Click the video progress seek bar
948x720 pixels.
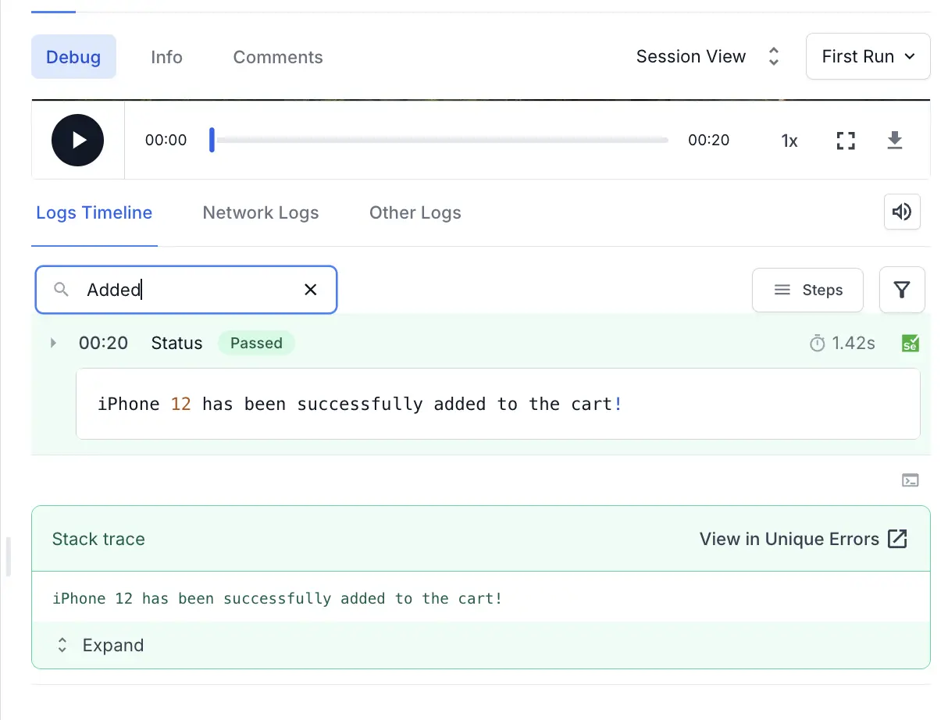(x=441, y=141)
